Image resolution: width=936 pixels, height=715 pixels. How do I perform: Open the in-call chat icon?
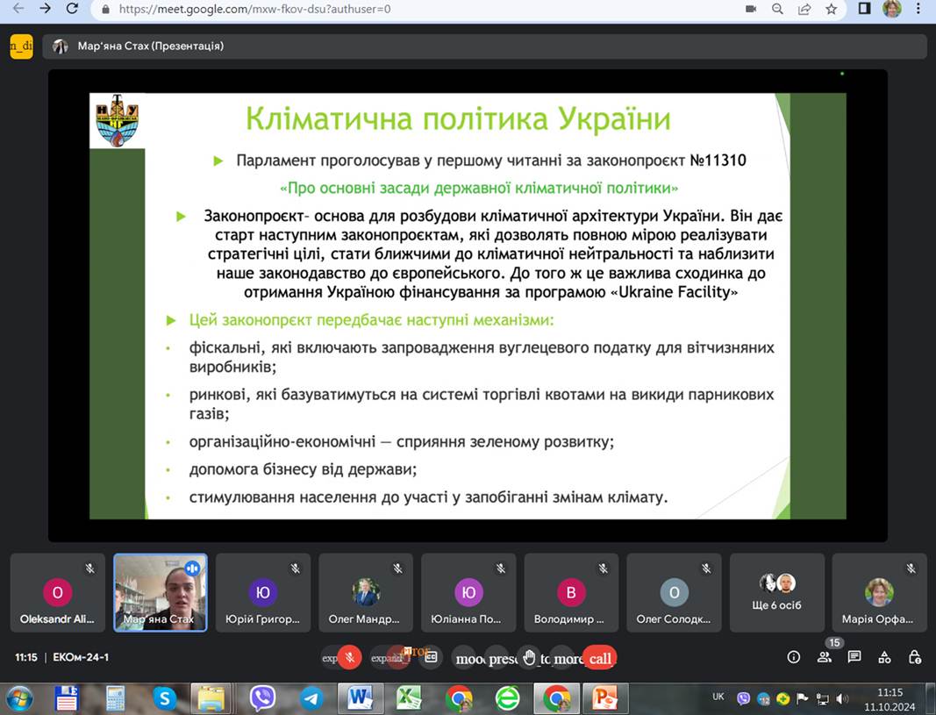[853, 656]
